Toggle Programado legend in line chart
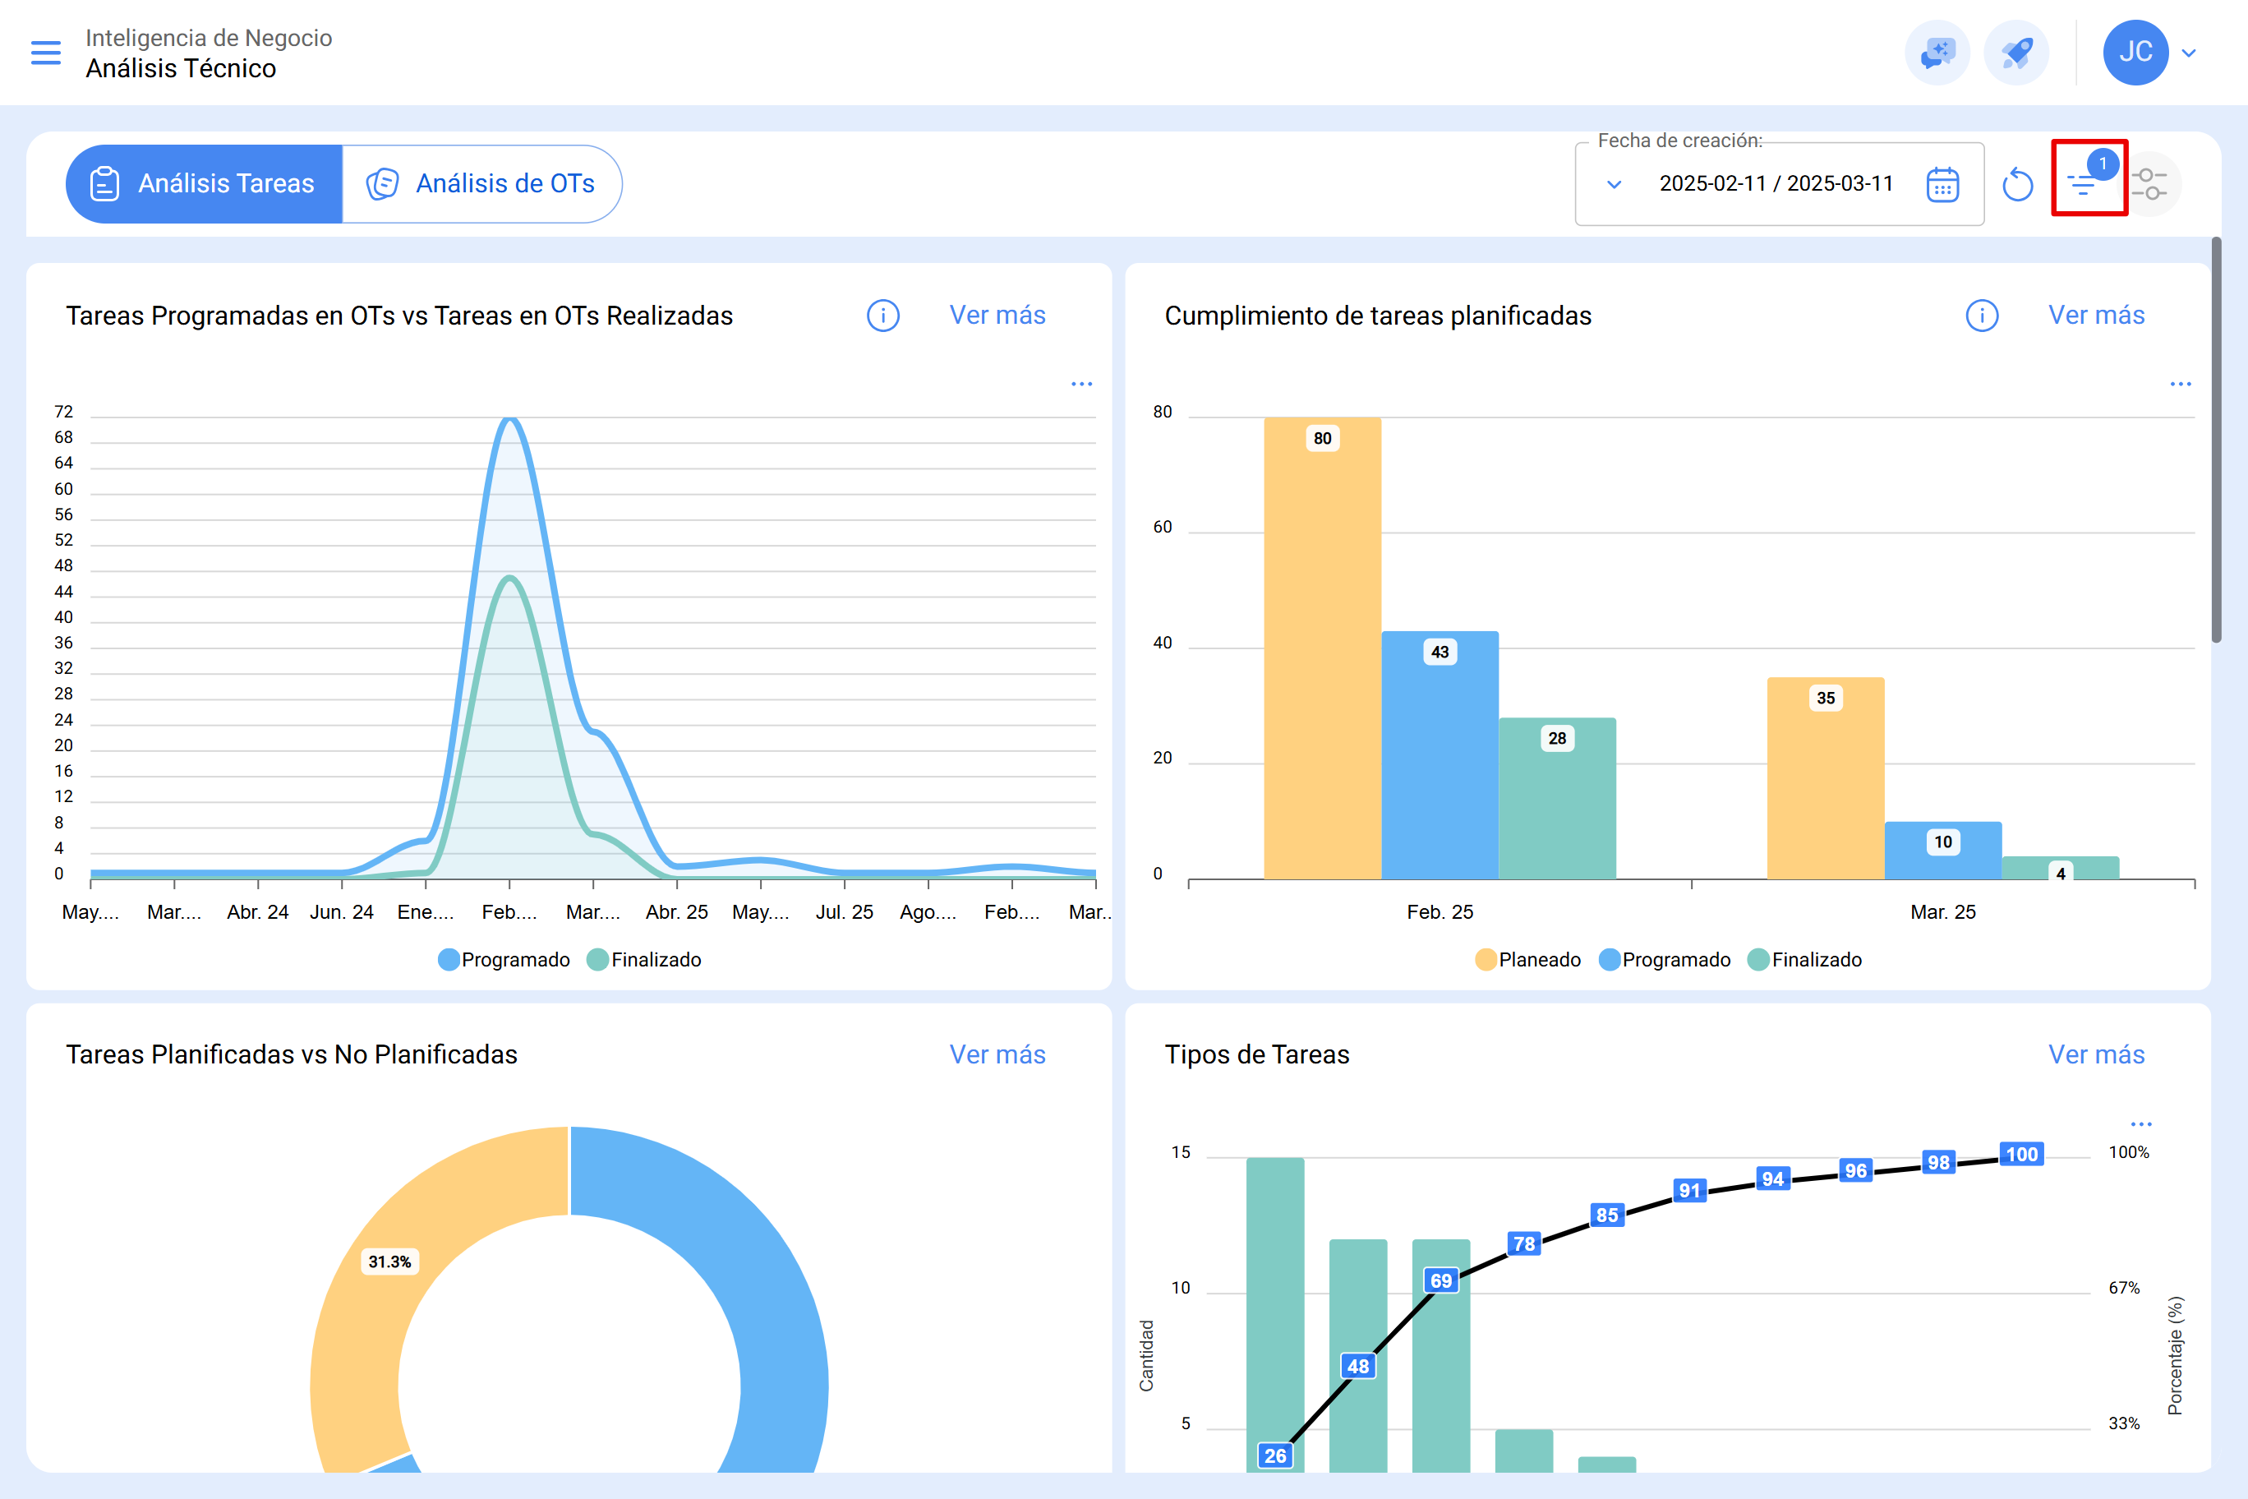 coord(504,960)
